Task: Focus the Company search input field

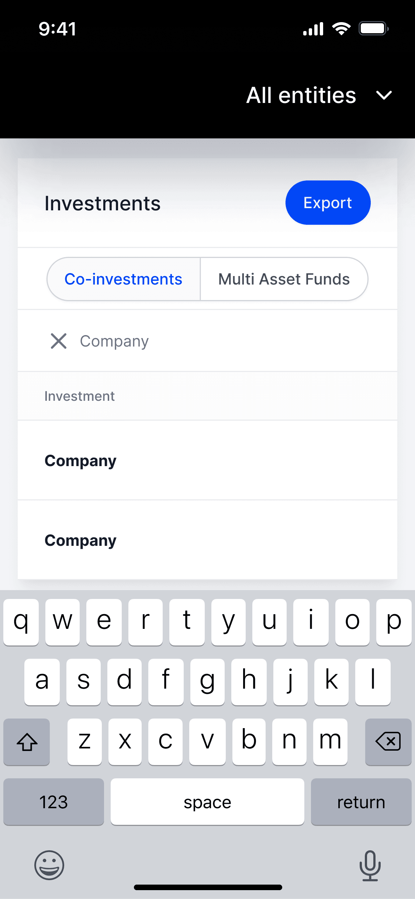Action: [221, 341]
